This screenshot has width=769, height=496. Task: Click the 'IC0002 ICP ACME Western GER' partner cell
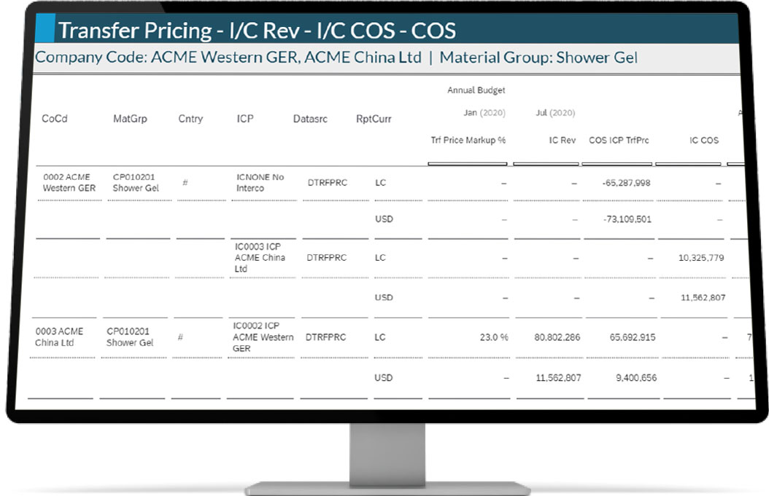(x=263, y=337)
